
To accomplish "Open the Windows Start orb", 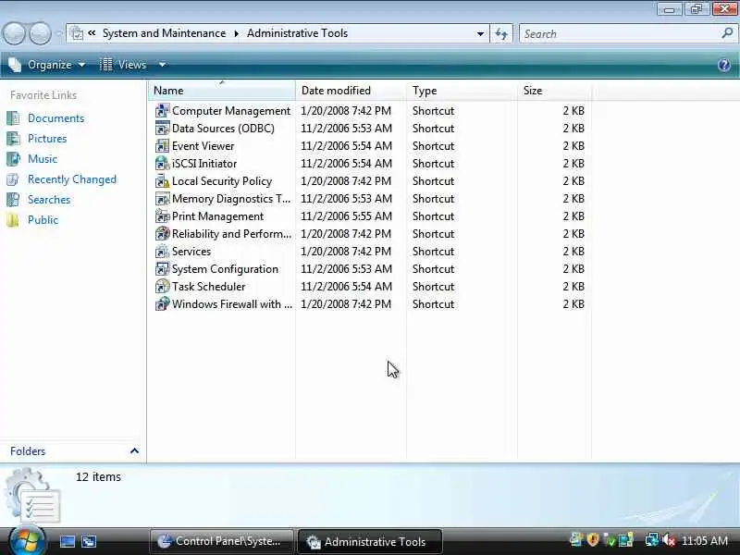I will pyautogui.click(x=27, y=541).
